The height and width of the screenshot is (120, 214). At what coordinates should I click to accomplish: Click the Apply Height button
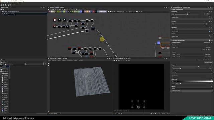tap(208, 57)
